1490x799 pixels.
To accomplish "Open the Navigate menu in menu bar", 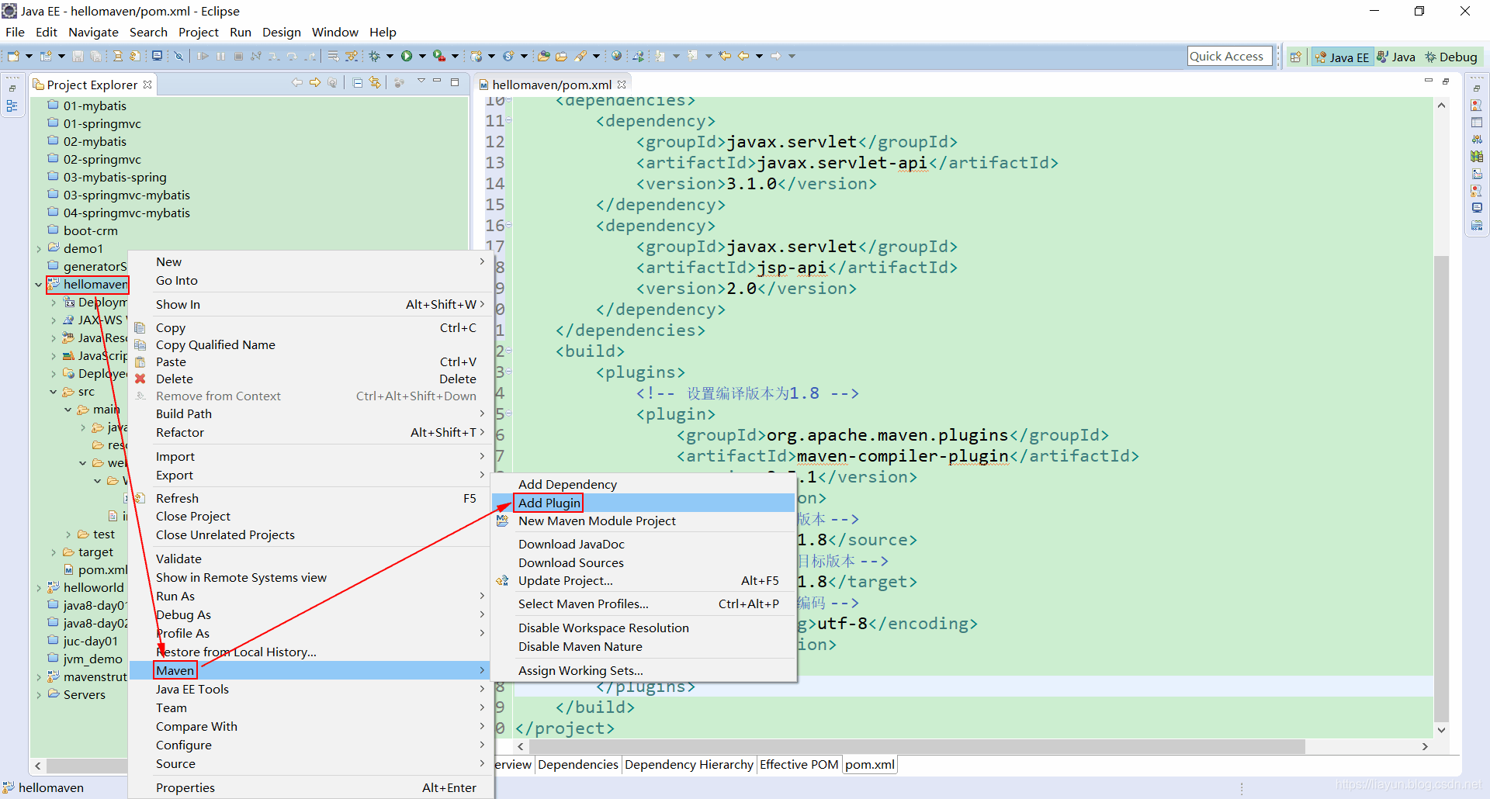I will (x=93, y=32).
